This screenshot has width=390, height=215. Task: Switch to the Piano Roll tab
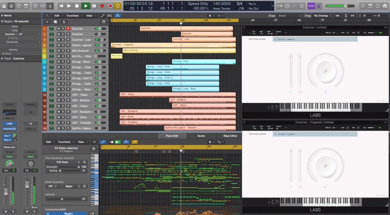pyautogui.click(x=172, y=136)
